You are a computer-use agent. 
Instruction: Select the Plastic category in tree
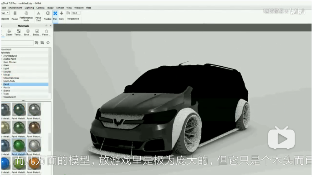point(7,88)
